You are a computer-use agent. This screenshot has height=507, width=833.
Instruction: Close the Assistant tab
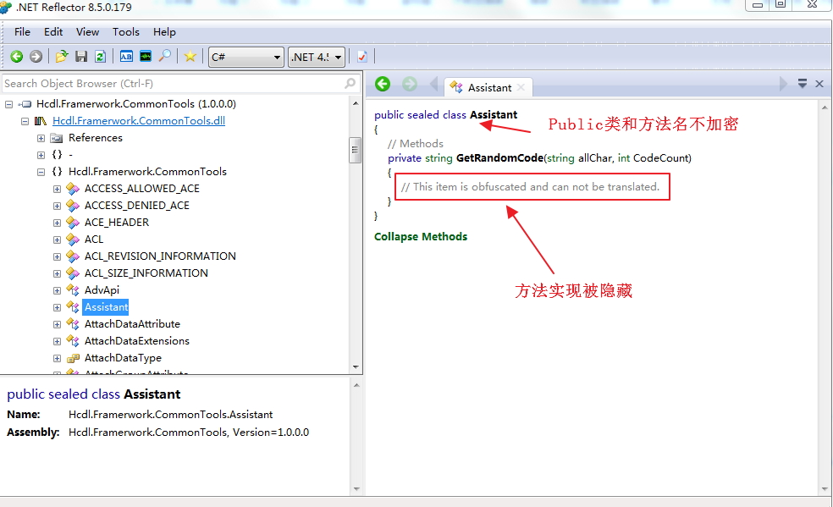pyautogui.click(x=521, y=87)
